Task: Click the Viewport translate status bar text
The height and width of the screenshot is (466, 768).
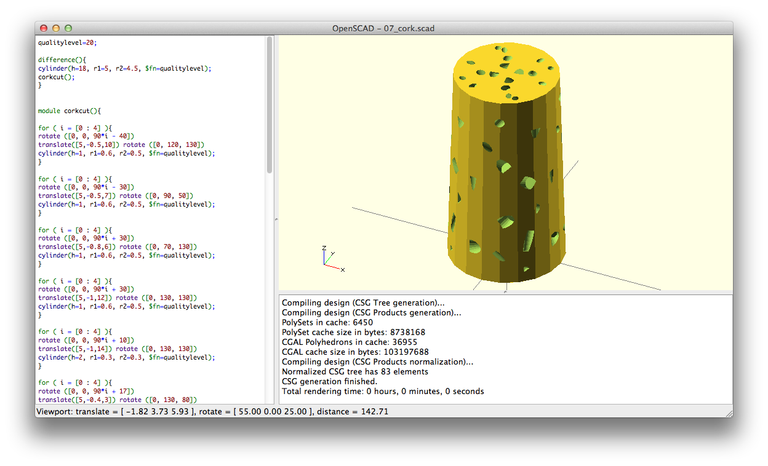Action: [x=212, y=411]
